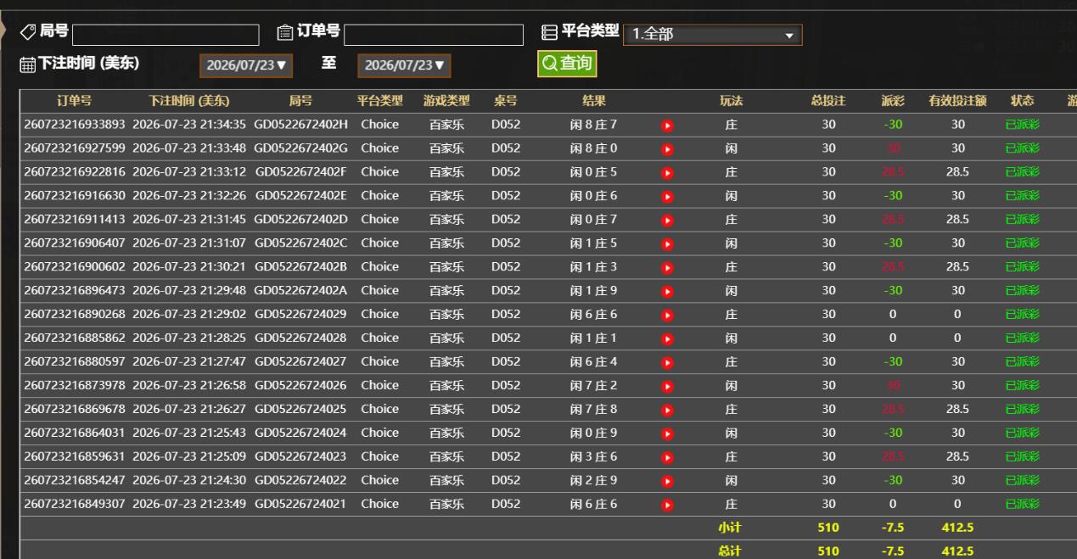Play video replay for round GD0522672402G
The image size is (1077, 559).
coord(667,149)
